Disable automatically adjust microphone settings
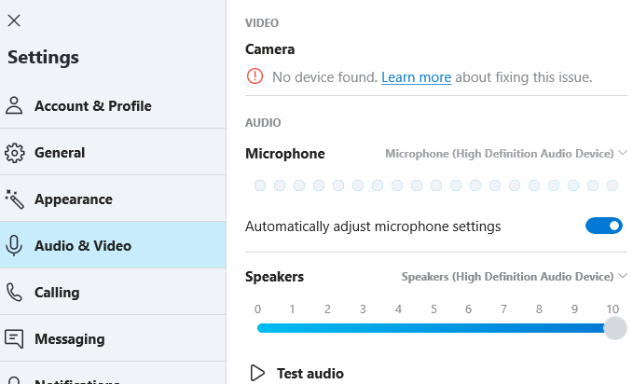The width and height of the screenshot is (633, 384). point(603,226)
